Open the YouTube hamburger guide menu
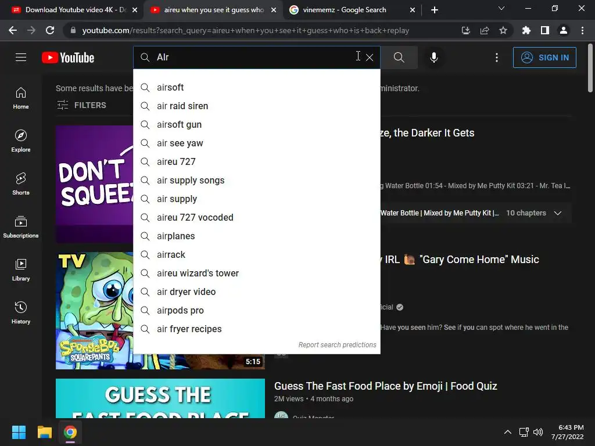Viewport: 595px width, 446px height. pyautogui.click(x=21, y=57)
